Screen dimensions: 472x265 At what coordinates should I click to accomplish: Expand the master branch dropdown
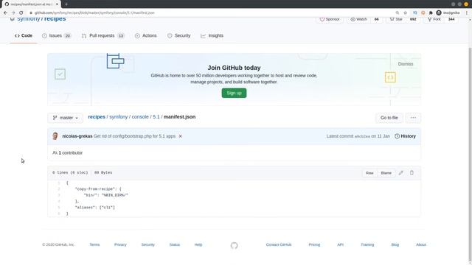coord(66,118)
